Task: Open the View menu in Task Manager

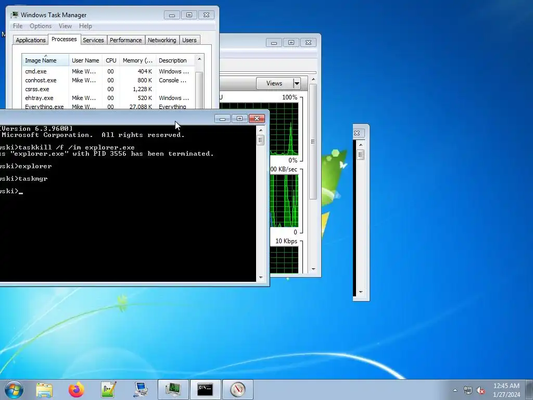Action: click(x=65, y=26)
